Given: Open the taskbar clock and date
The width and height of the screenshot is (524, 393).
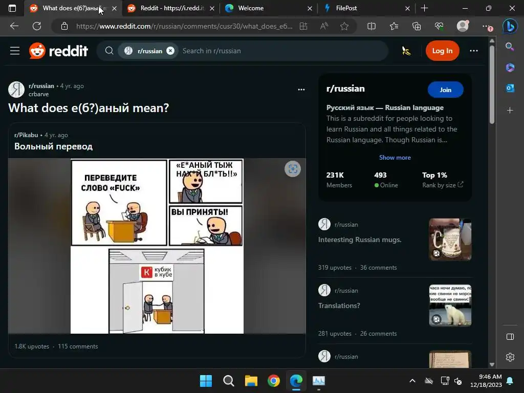Looking at the screenshot, I should 486,381.
